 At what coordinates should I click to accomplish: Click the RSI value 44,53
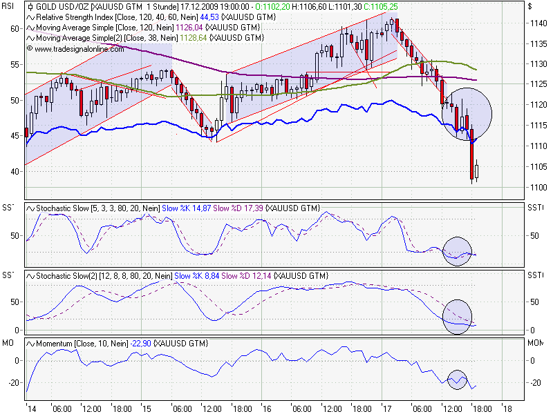[209, 17]
